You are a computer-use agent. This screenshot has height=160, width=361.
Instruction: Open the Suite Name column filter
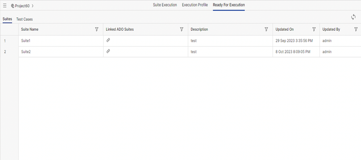click(97, 30)
